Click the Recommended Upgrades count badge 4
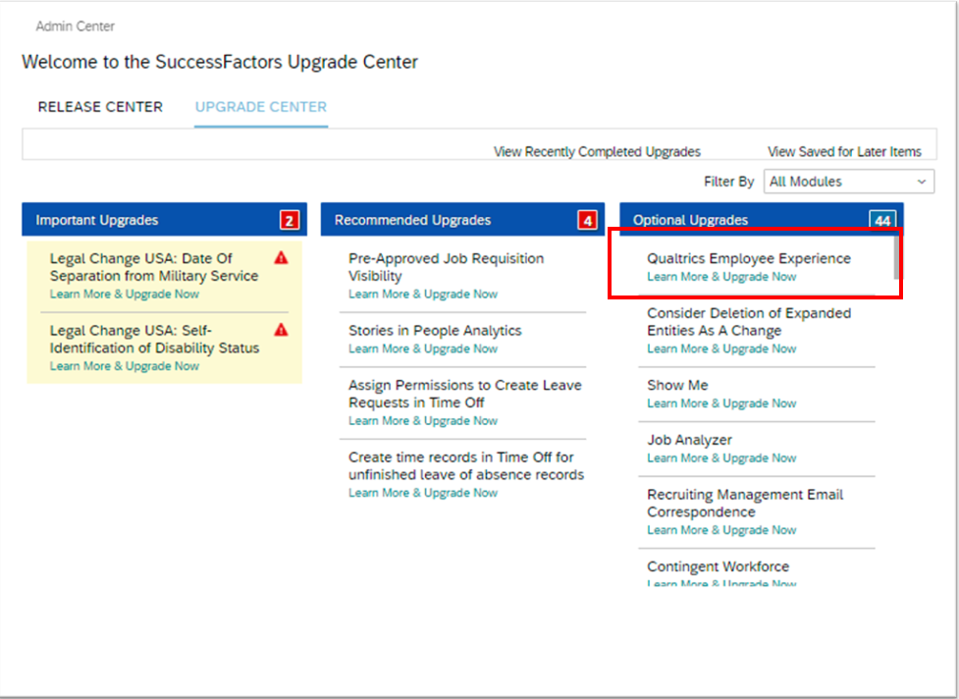The image size is (959, 699). click(587, 220)
